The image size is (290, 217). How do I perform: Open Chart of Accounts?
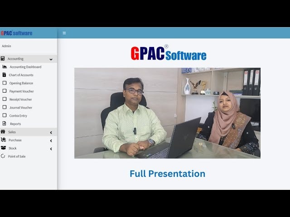21,75
